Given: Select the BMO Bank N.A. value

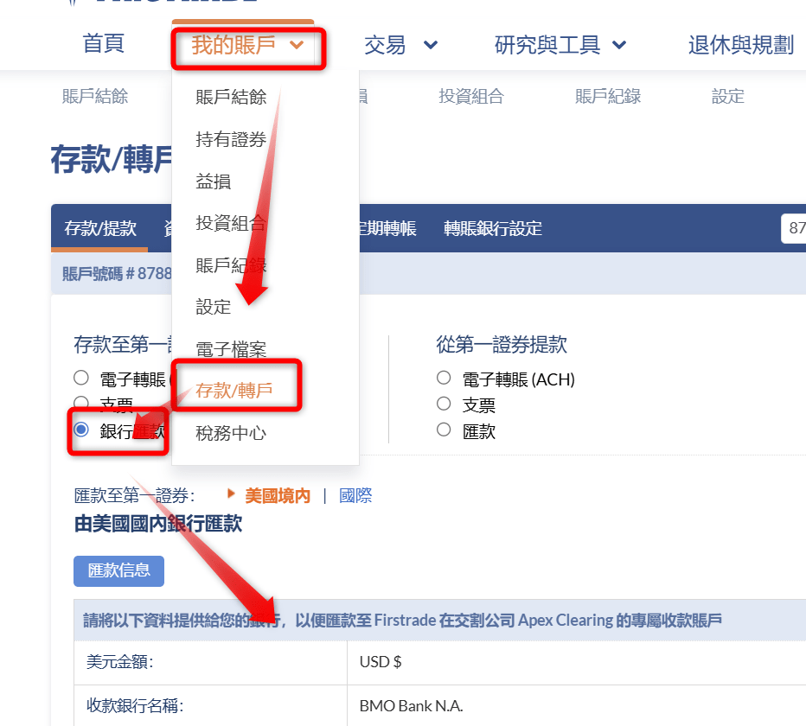Looking at the screenshot, I should tap(412, 706).
